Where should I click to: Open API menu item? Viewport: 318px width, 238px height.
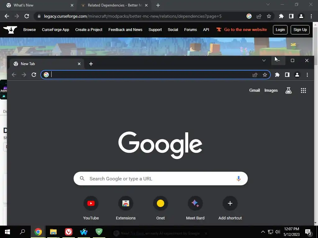click(x=206, y=30)
